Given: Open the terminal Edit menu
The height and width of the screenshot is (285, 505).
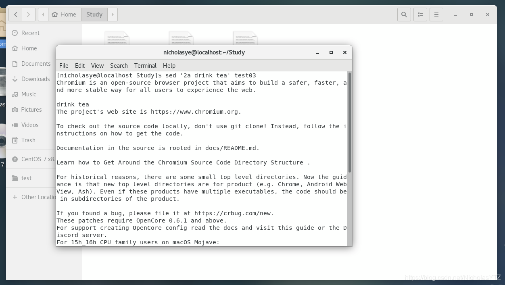Looking at the screenshot, I should click(x=80, y=66).
